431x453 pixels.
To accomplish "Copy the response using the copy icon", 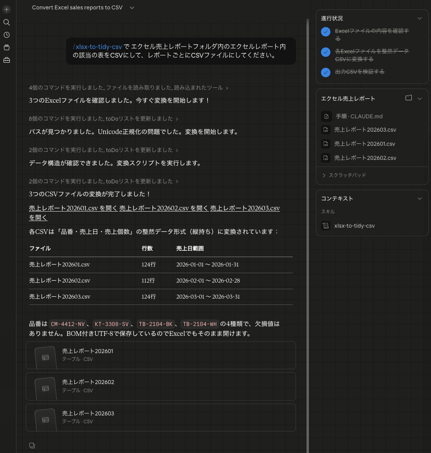I will click(x=32, y=445).
